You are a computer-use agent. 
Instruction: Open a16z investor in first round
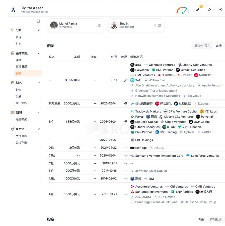coord(136,65)
